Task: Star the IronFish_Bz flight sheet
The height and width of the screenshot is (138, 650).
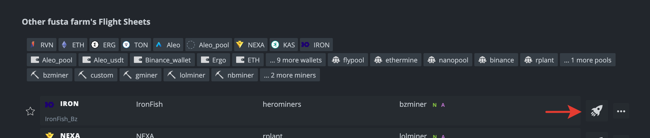Action: coord(30,111)
